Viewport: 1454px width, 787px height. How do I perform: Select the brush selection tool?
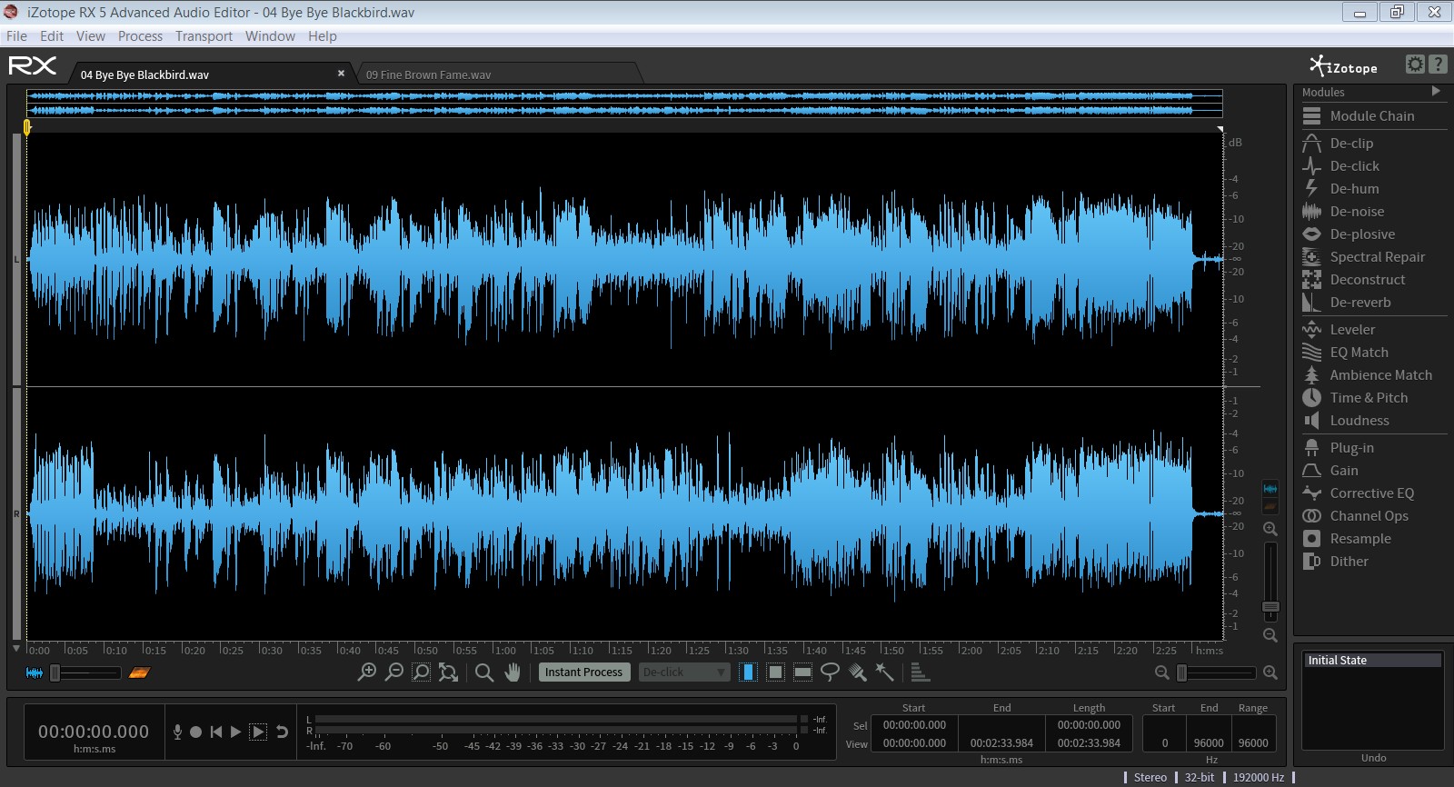[x=857, y=672]
